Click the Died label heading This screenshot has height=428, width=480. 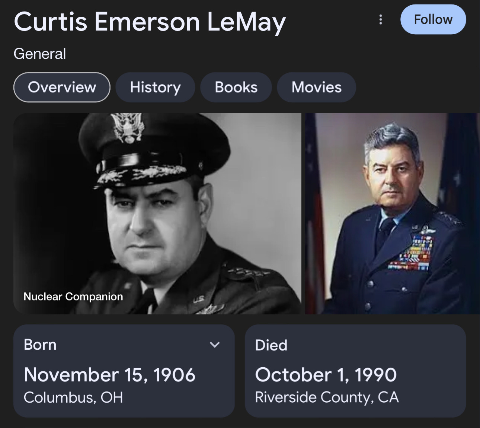(271, 345)
